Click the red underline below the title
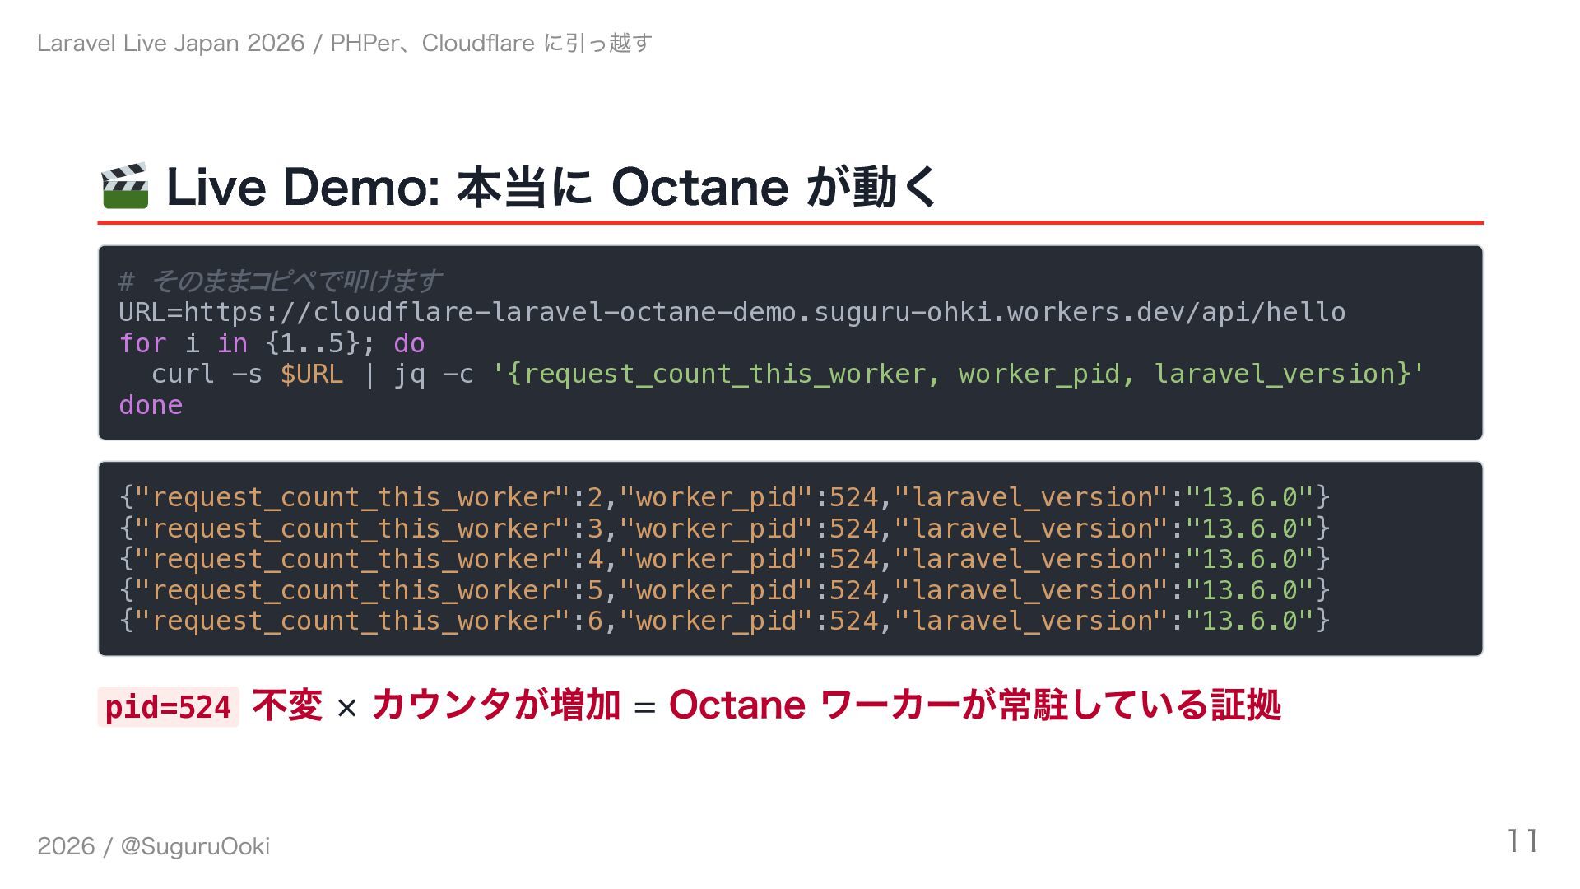 tap(790, 222)
